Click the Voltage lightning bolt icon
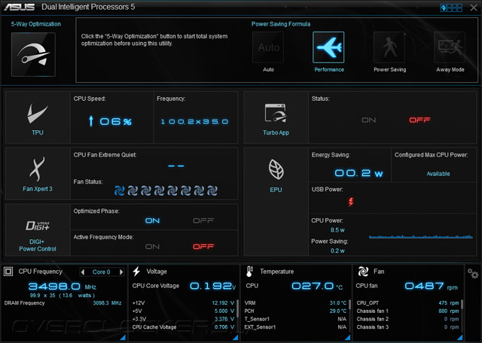The width and height of the screenshot is (482, 343). pos(136,272)
